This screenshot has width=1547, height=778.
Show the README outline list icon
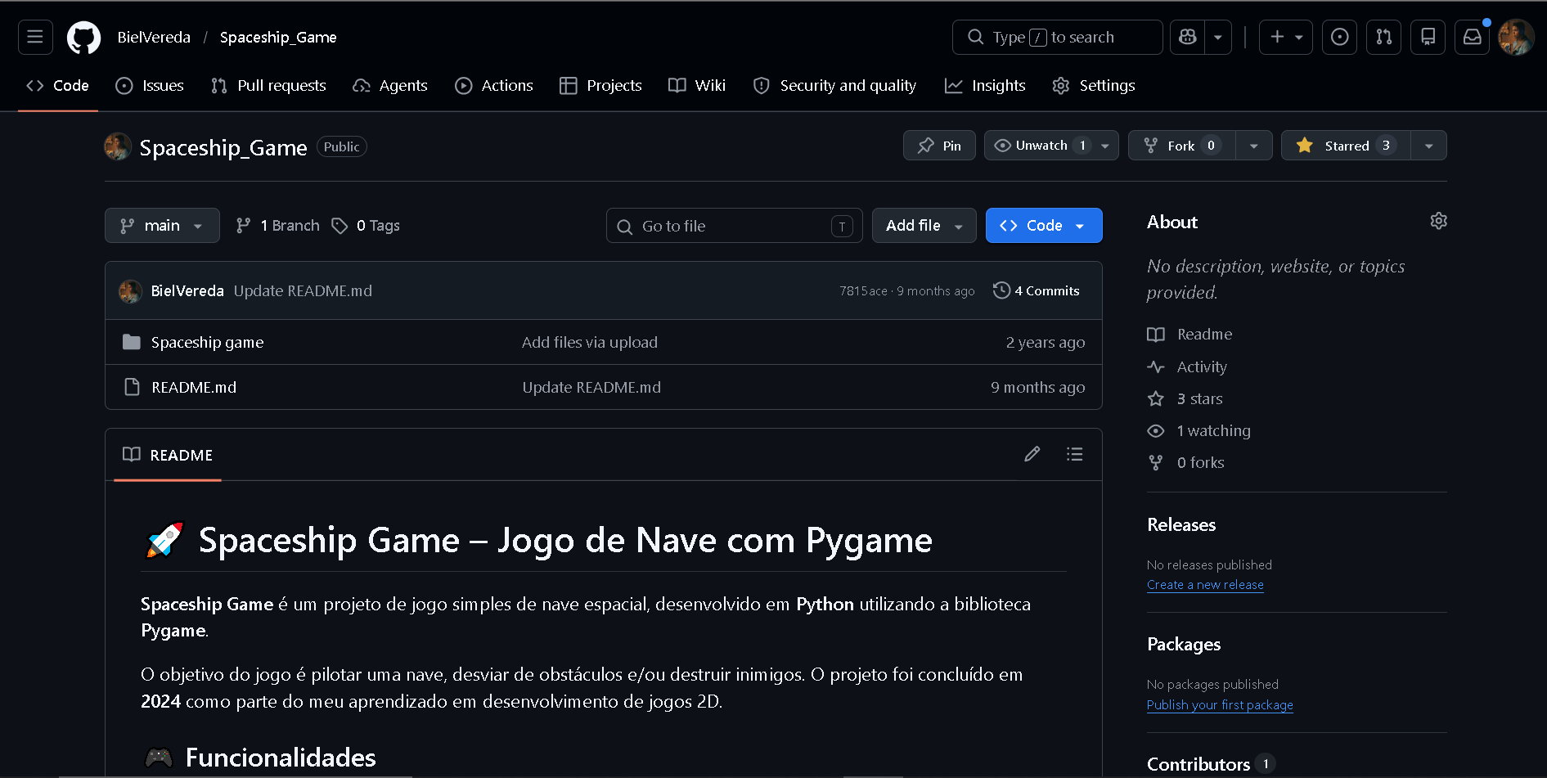(1075, 454)
